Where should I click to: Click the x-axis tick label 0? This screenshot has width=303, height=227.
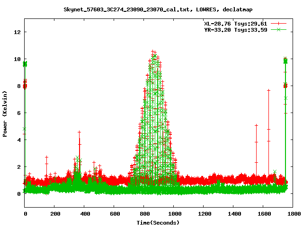26,214
